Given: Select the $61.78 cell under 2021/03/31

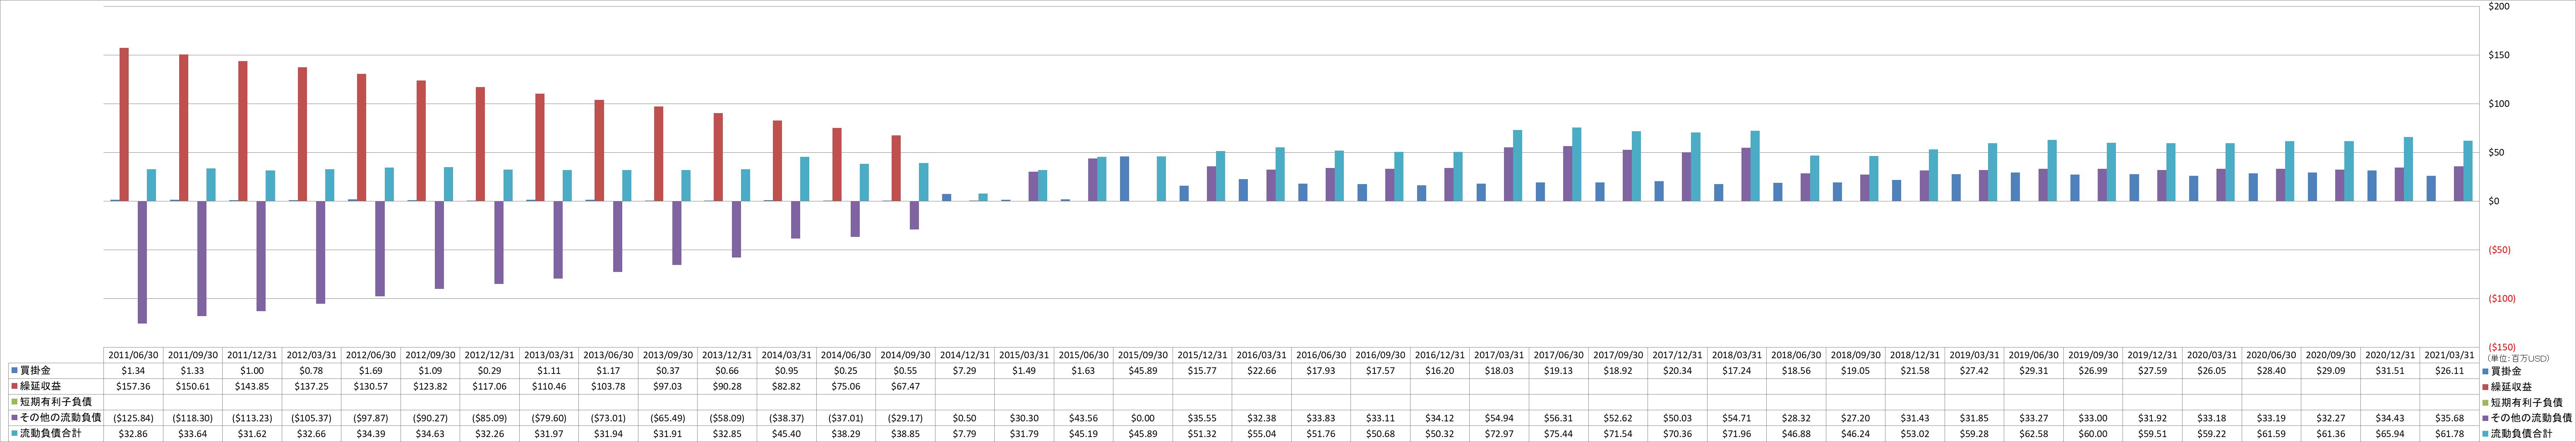Looking at the screenshot, I should click(x=2450, y=434).
